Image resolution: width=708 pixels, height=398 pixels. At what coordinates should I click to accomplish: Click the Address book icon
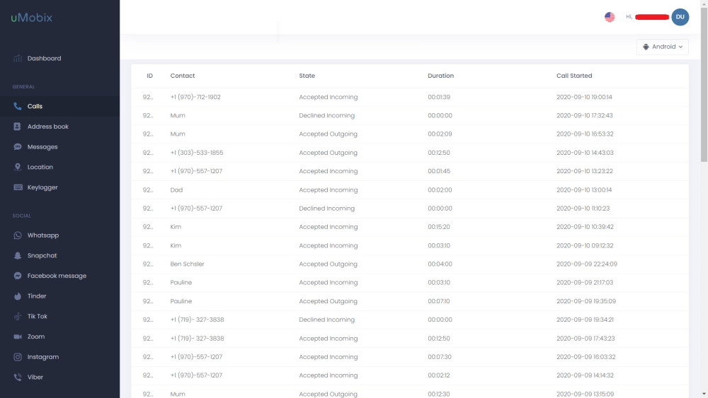tap(18, 127)
